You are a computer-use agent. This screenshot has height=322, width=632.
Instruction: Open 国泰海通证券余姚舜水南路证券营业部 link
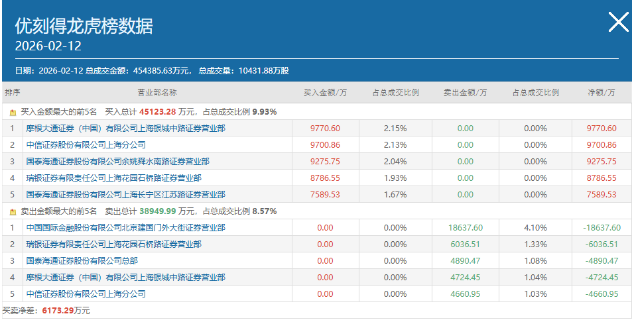[x=117, y=162]
